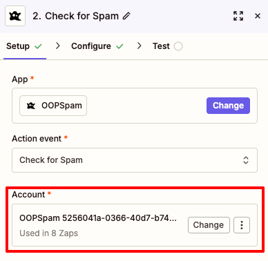Open the Action event dropdown
The image size is (268, 261).
pos(135,160)
